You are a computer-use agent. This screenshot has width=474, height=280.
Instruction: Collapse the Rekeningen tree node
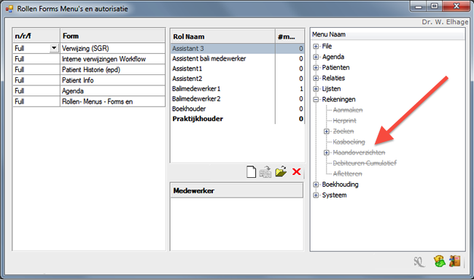coord(316,99)
